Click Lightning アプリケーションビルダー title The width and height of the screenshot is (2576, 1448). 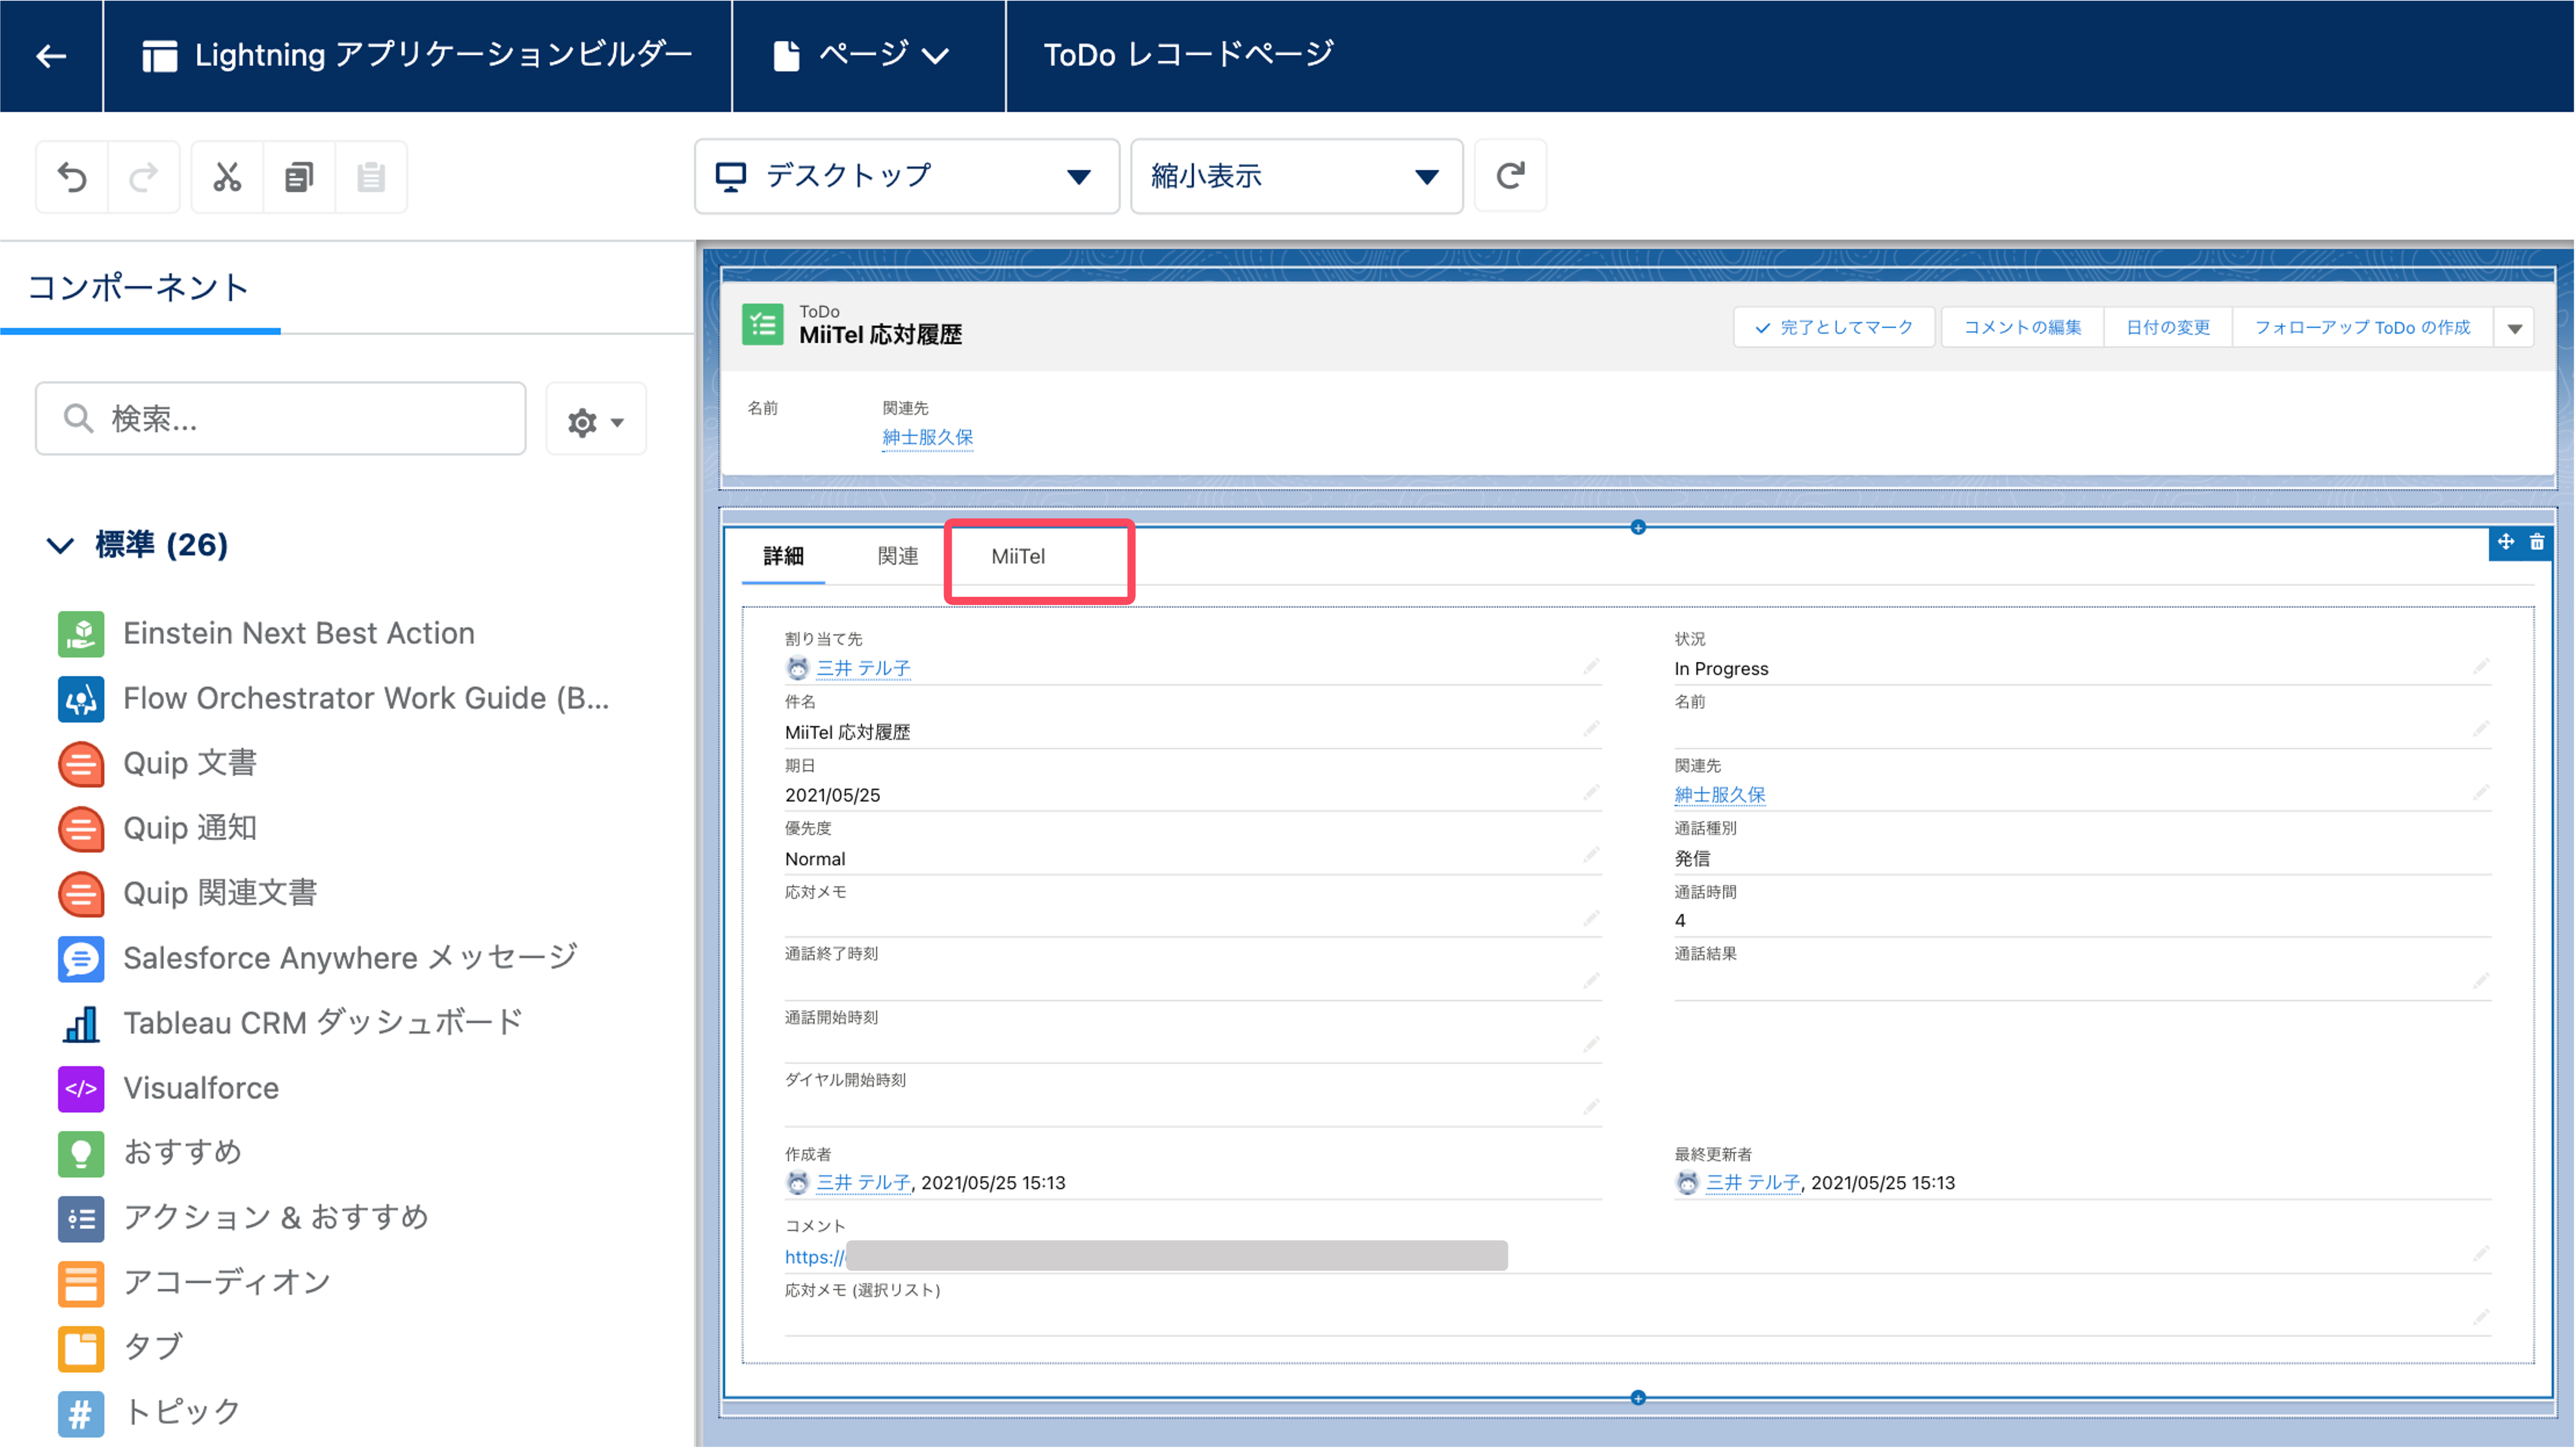(x=418, y=56)
